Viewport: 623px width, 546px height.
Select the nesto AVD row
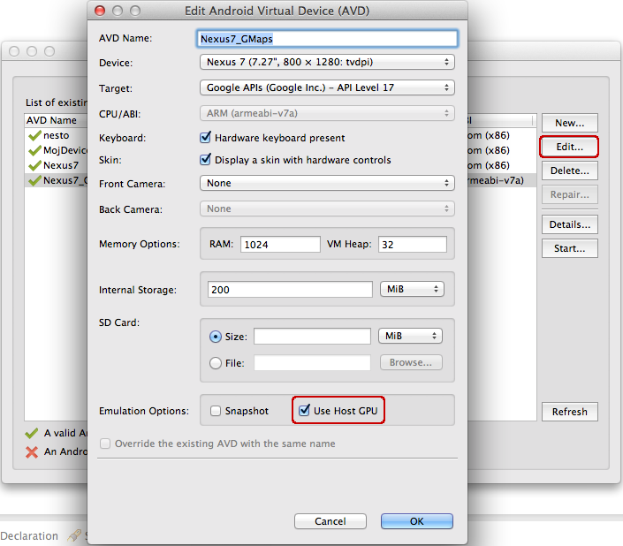(x=56, y=135)
